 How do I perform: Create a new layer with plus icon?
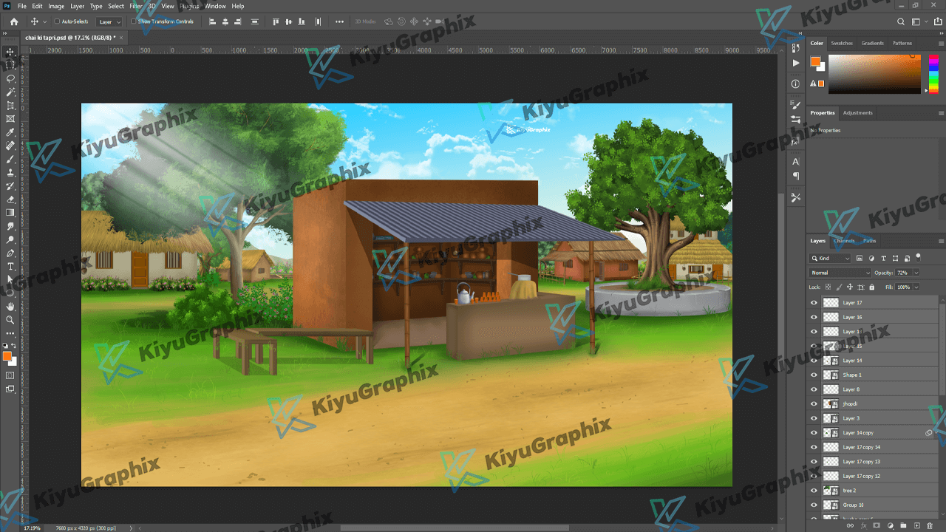[916, 525]
